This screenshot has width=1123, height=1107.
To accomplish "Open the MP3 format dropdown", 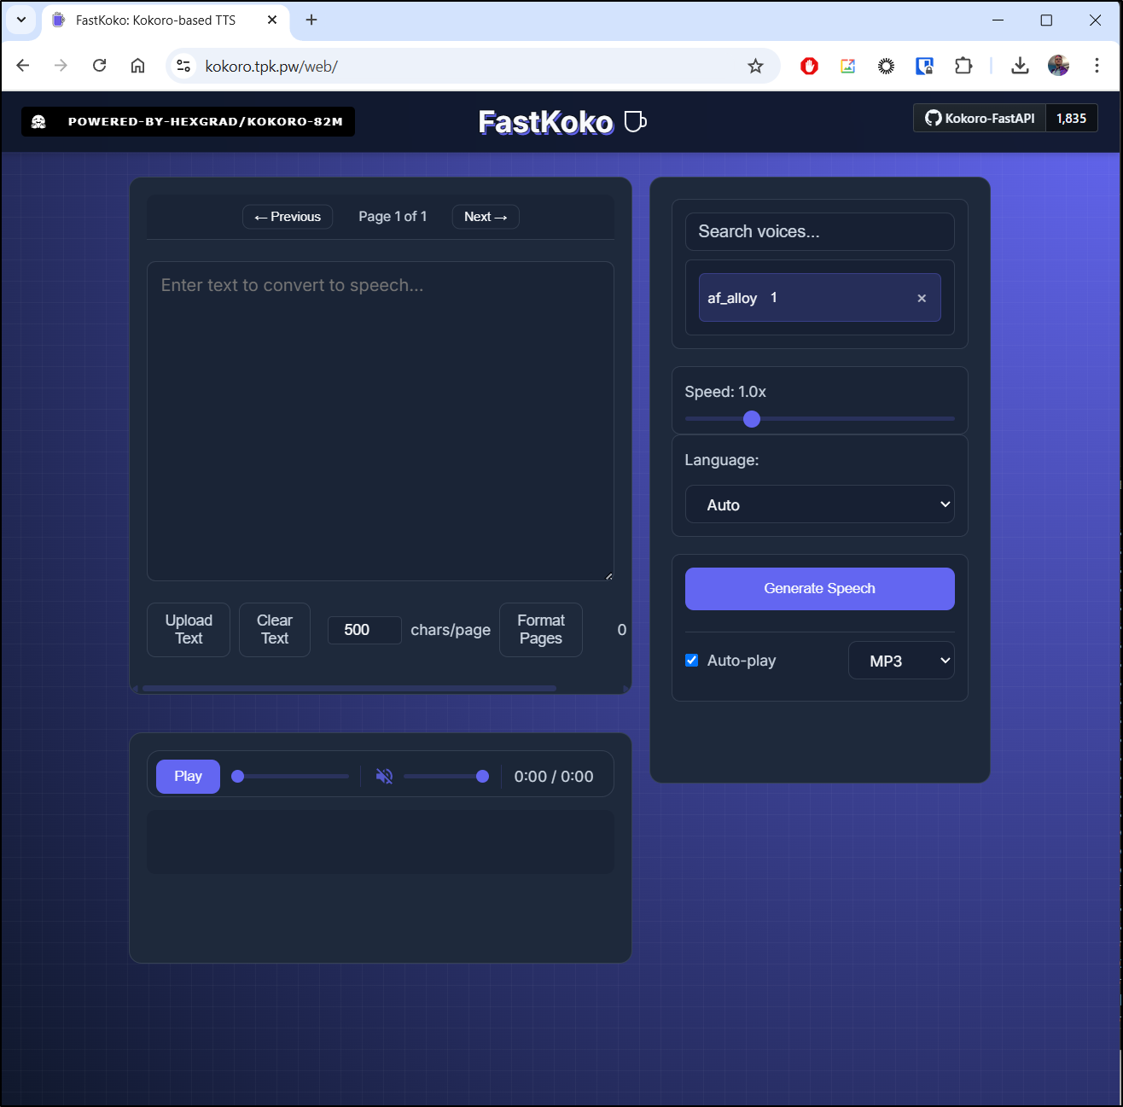I will pos(901,661).
